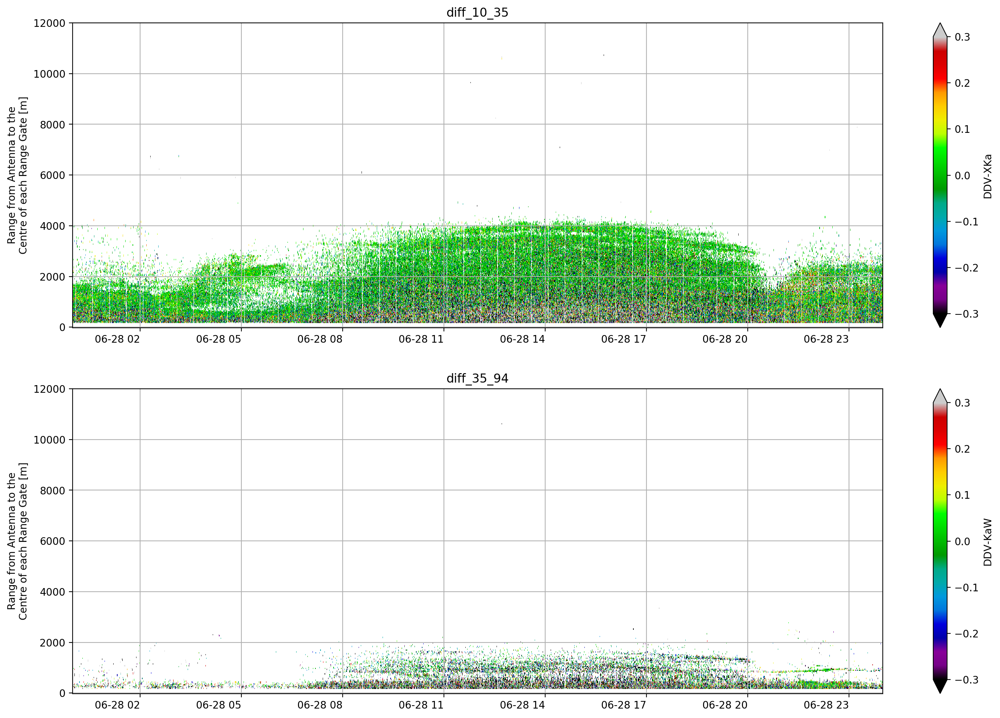Screen dimensions: 1000x718
Task: Click the range y-axis label of diff_35_94
Action: (18, 541)
